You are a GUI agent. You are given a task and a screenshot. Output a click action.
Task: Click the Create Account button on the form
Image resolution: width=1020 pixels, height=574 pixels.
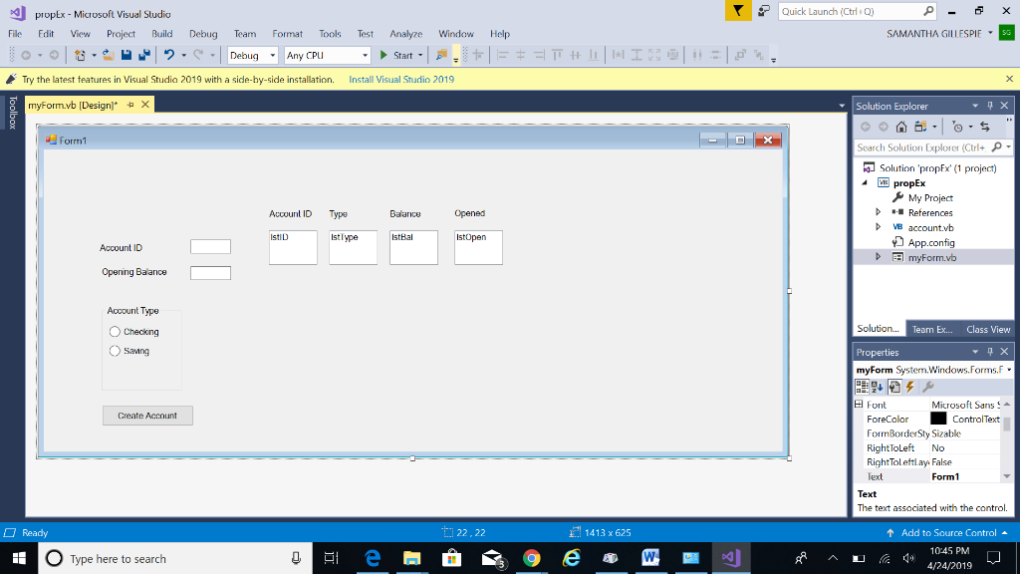pyautogui.click(x=147, y=416)
